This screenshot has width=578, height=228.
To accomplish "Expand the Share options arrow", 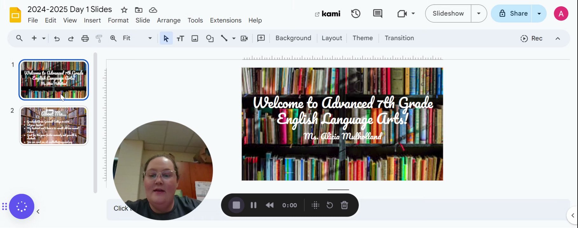I will point(539,14).
